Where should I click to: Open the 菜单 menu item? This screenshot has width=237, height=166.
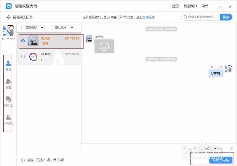coord(205,6)
